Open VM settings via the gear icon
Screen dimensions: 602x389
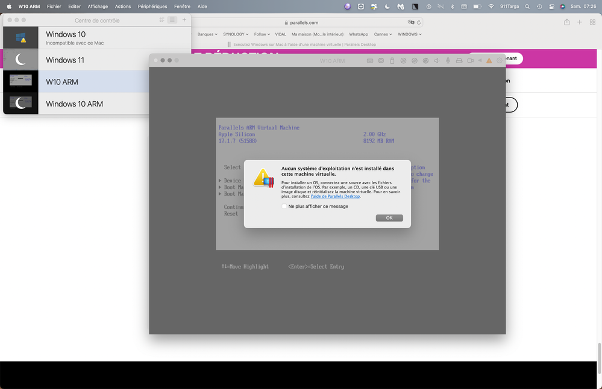(x=499, y=60)
